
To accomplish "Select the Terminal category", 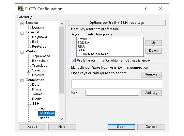I will 32,32.
